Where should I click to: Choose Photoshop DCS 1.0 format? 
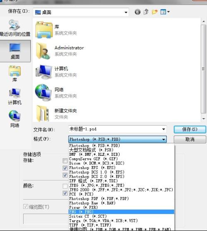click(121, 172)
